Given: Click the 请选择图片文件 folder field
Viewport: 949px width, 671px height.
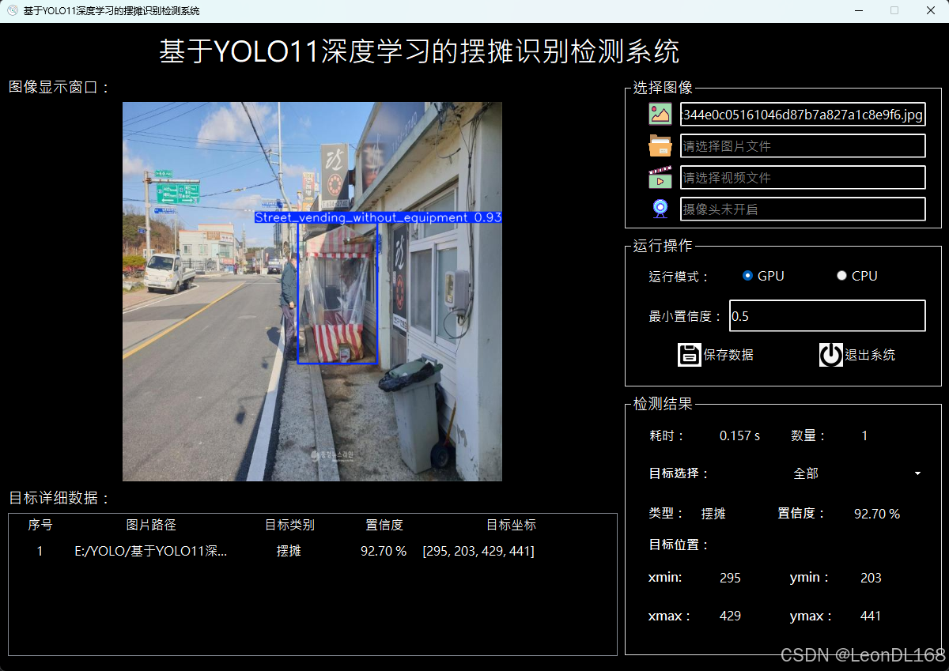Looking at the screenshot, I should pos(803,146).
